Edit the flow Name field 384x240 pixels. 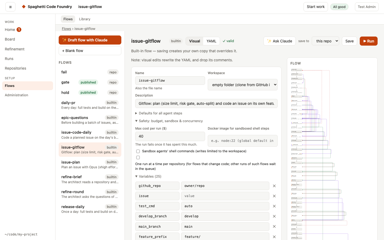click(170, 81)
